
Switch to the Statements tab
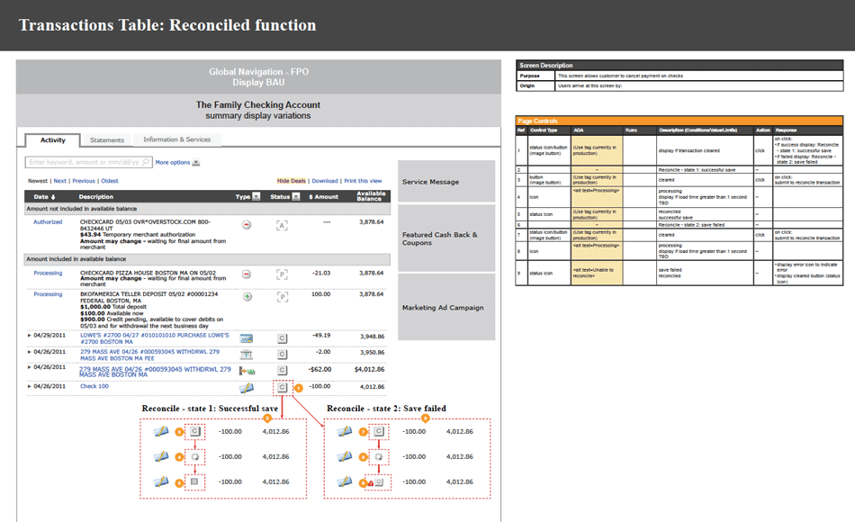point(107,140)
